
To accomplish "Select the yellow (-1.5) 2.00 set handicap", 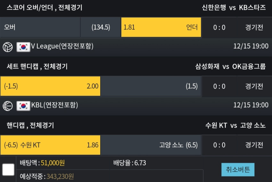I will (x=50, y=86).
